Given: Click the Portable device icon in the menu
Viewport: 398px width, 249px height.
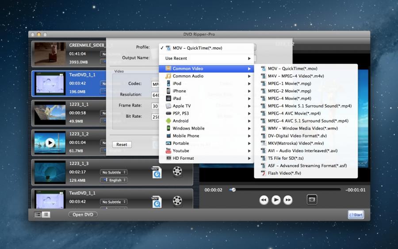Looking at the screenshot, I should pos(168,143).
